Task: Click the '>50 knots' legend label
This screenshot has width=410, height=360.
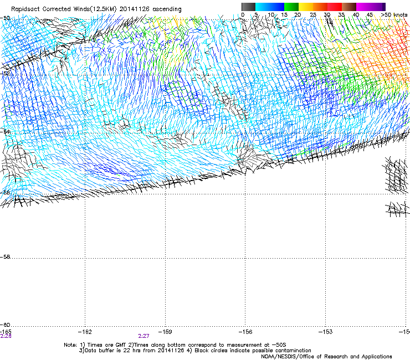Action: click(394, 15)
